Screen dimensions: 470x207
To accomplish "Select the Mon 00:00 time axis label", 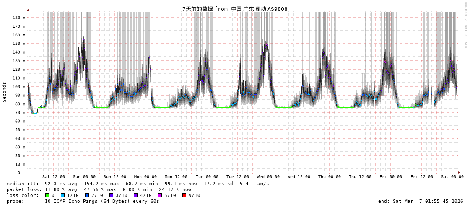I will 145,177.
